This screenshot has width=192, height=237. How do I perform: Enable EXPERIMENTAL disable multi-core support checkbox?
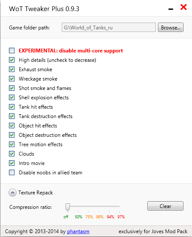point(12,51)
